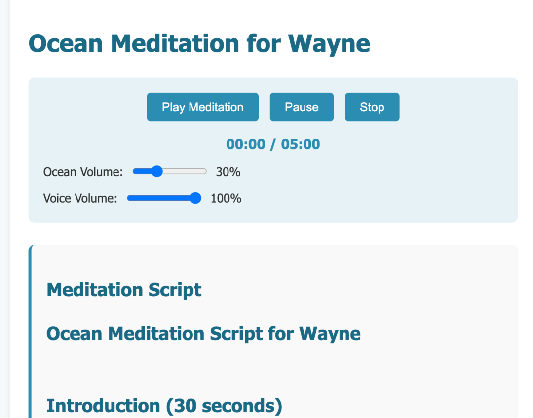
Task: Click the 100% voice volume value
Action: point(226,199)
